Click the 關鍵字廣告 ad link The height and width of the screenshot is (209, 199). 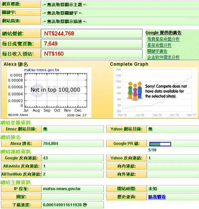(x=157, y=51)
